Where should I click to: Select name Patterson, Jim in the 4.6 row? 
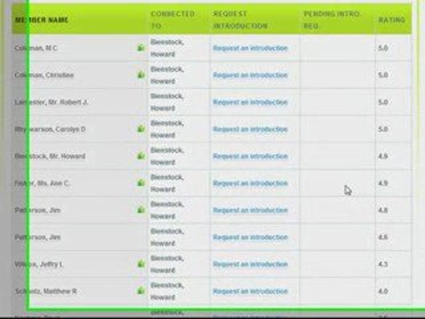[x=37, y=237]
